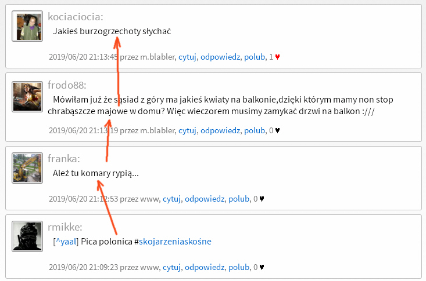The image size is (426, 281).
Task: Click 'polub' on rmikke's post
Action: pyautogui.click(x=239, y=267)
